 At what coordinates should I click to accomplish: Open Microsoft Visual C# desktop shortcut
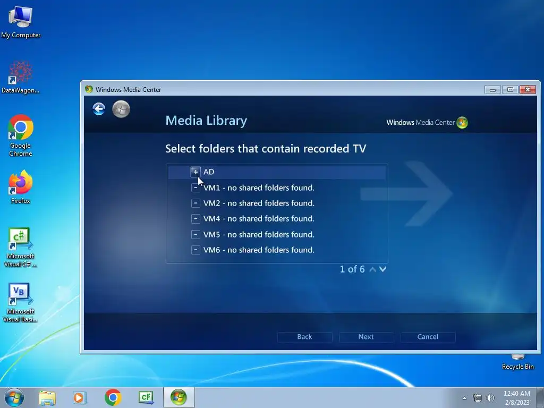tap(21, 248)
